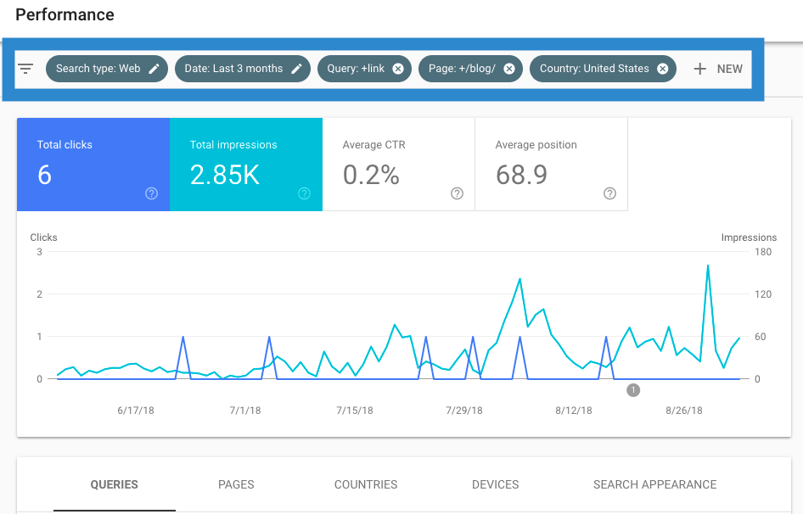Add a new filter with NEW button
The width and height of the screenshot is (803, 514).
click(x=718, y=69)
